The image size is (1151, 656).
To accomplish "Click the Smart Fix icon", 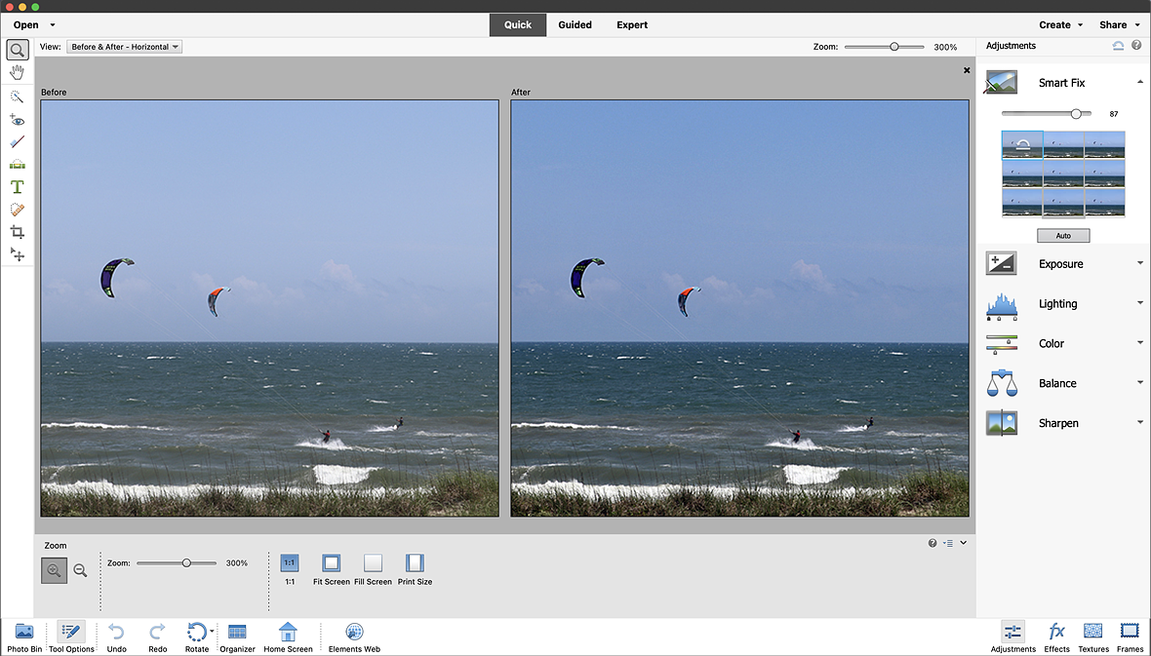I will [1001, 82].
